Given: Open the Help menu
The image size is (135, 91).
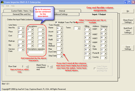Looking at the screenshot, I should pos(13,6).
